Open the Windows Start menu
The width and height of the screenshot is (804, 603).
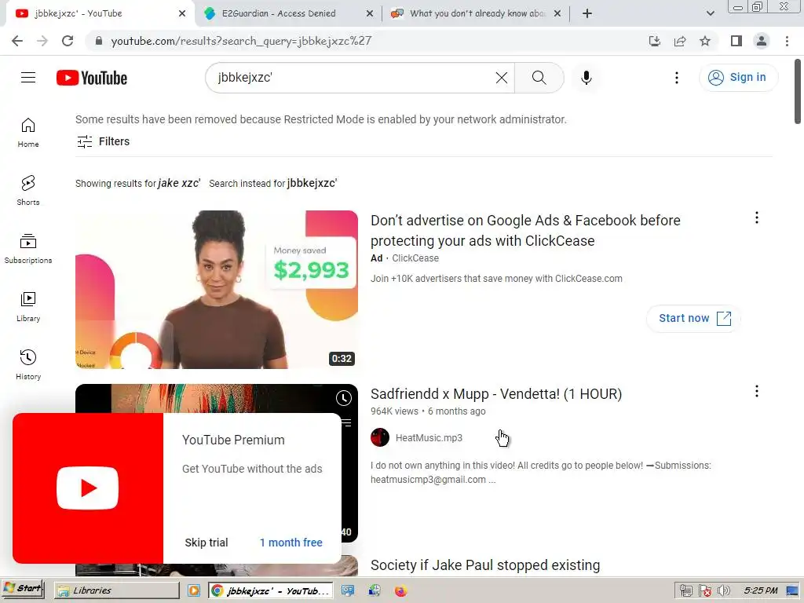(23, 590)
